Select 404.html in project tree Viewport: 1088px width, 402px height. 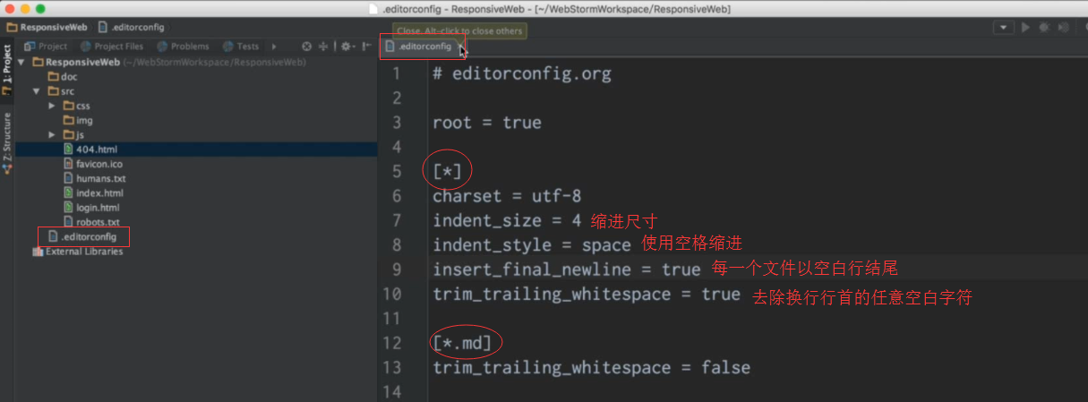[x=90, y=150]
